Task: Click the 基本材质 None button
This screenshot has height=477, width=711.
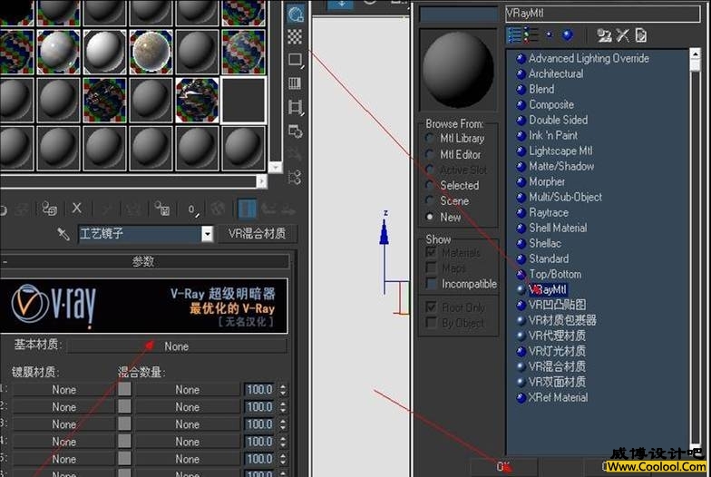Action: click(176, 346)
